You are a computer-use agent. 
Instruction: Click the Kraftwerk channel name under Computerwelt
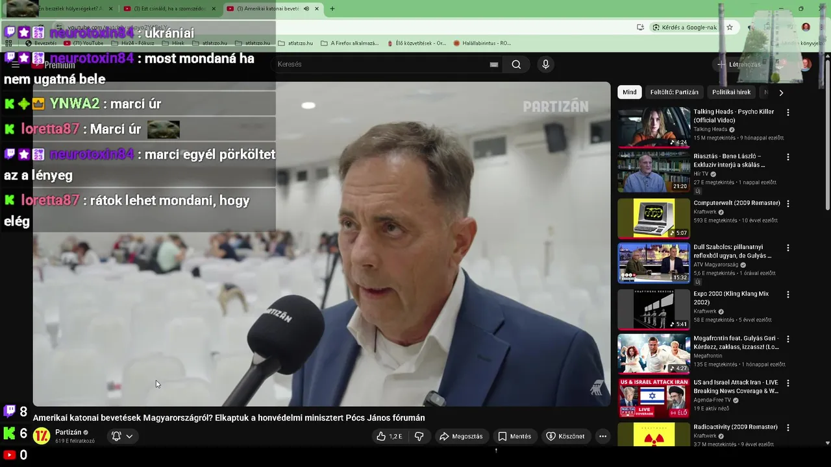click(704, 212)
